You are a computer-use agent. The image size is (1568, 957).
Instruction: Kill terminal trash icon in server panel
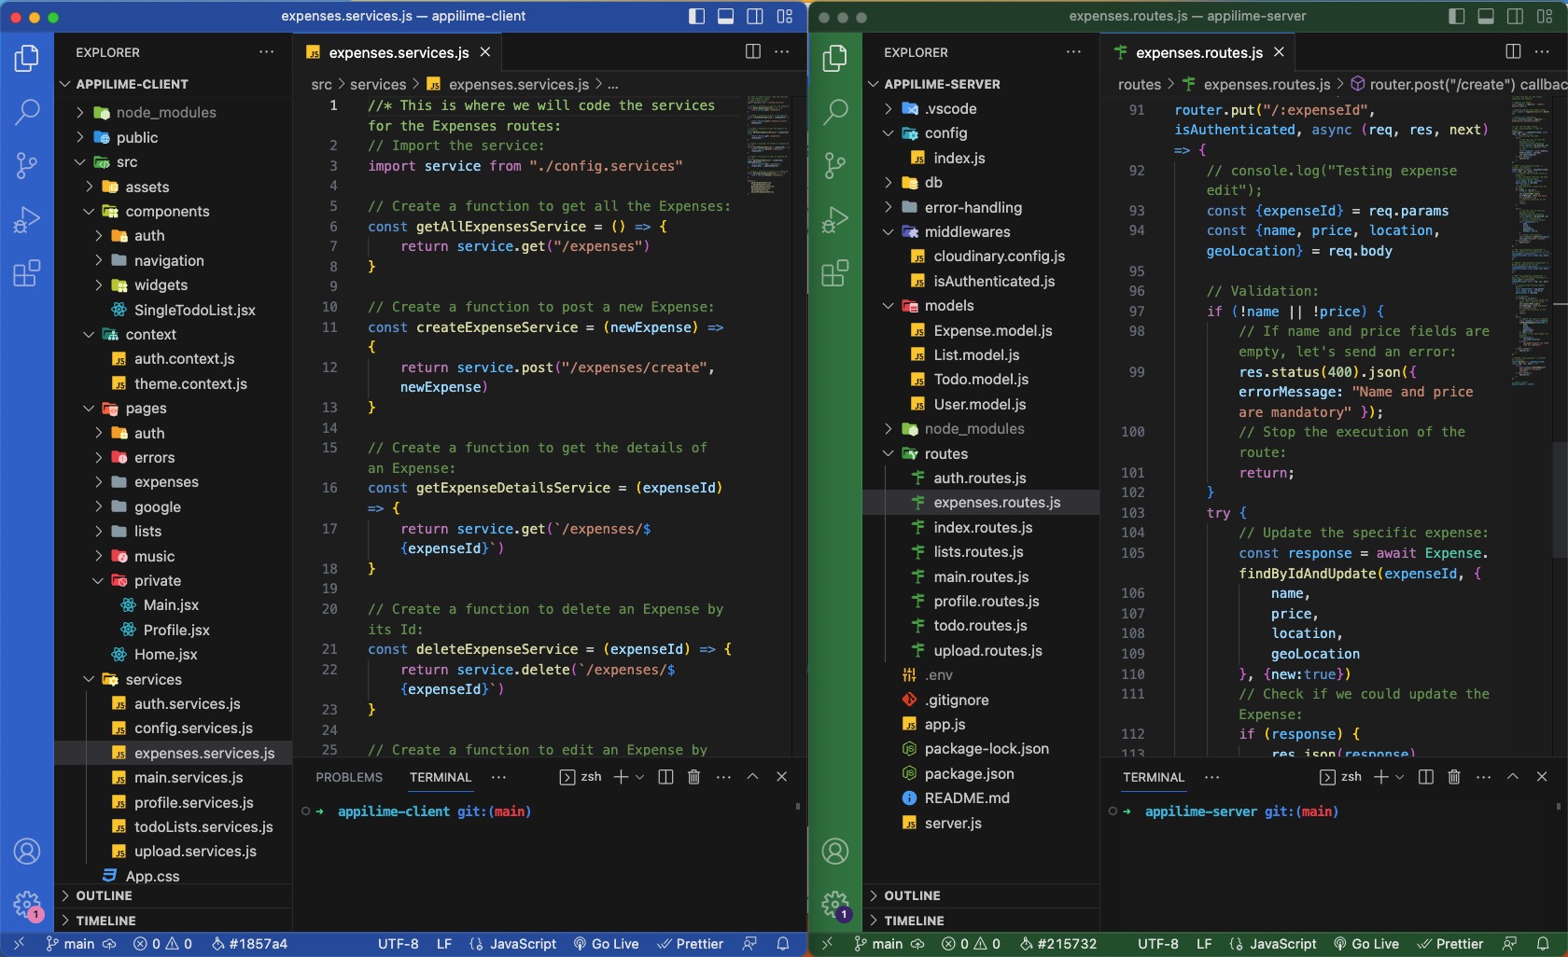(1454, 777)
